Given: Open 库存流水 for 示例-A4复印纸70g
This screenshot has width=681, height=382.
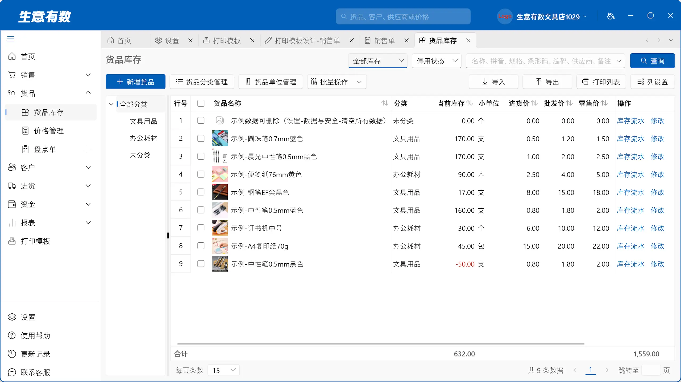Looking at the screenshot, I should pyautogui.click(x=630, y=246).
